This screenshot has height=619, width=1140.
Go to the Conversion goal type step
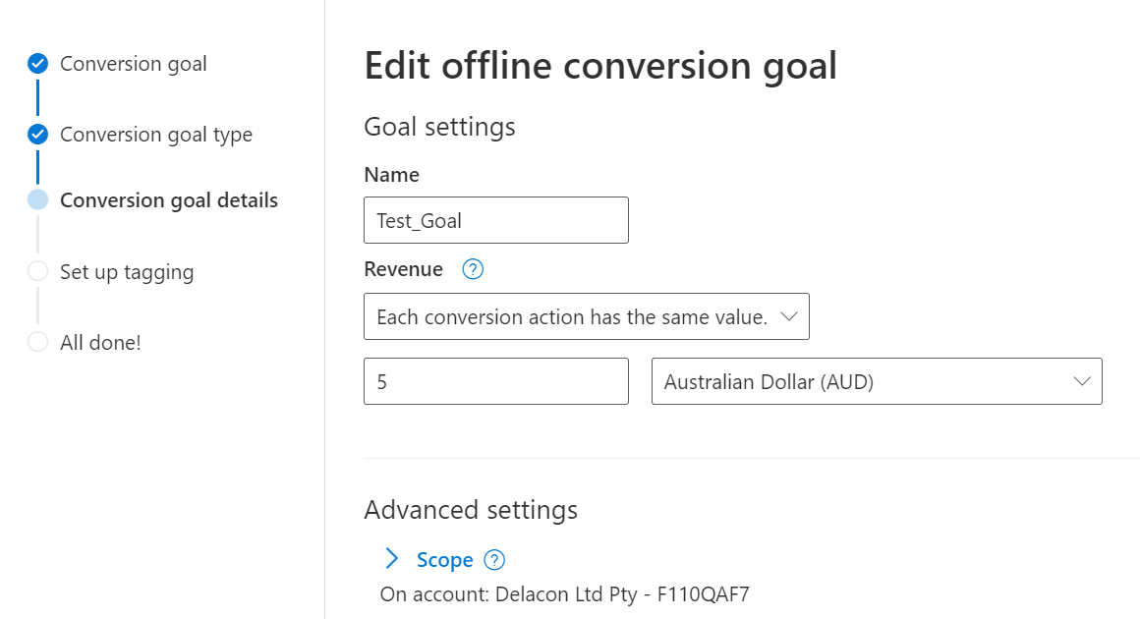click(156, 135)
